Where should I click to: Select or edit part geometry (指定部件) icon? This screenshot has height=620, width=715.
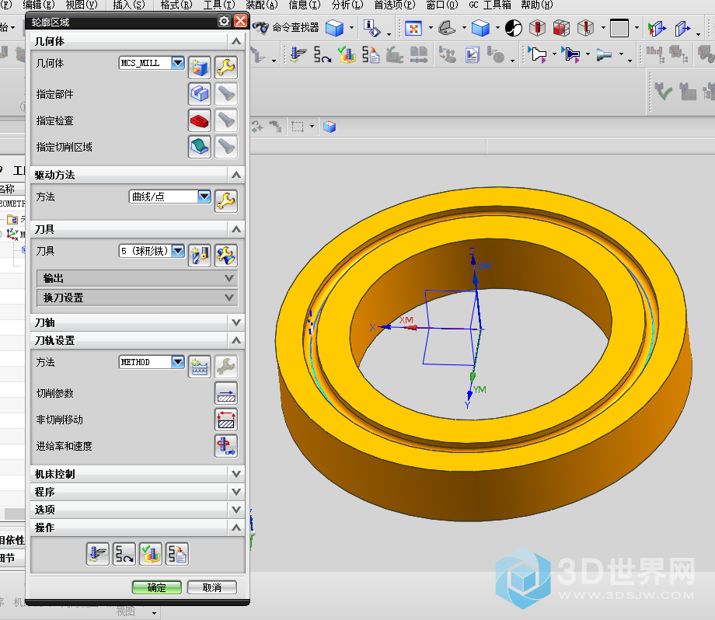click(x=200, y=94)
